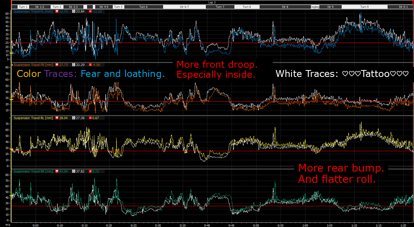This screenshot has height=227, width=414.
Task: Select the Suspension Travel RL [mm] channel label
Action: pyautogui.click(x=33, y=118)
